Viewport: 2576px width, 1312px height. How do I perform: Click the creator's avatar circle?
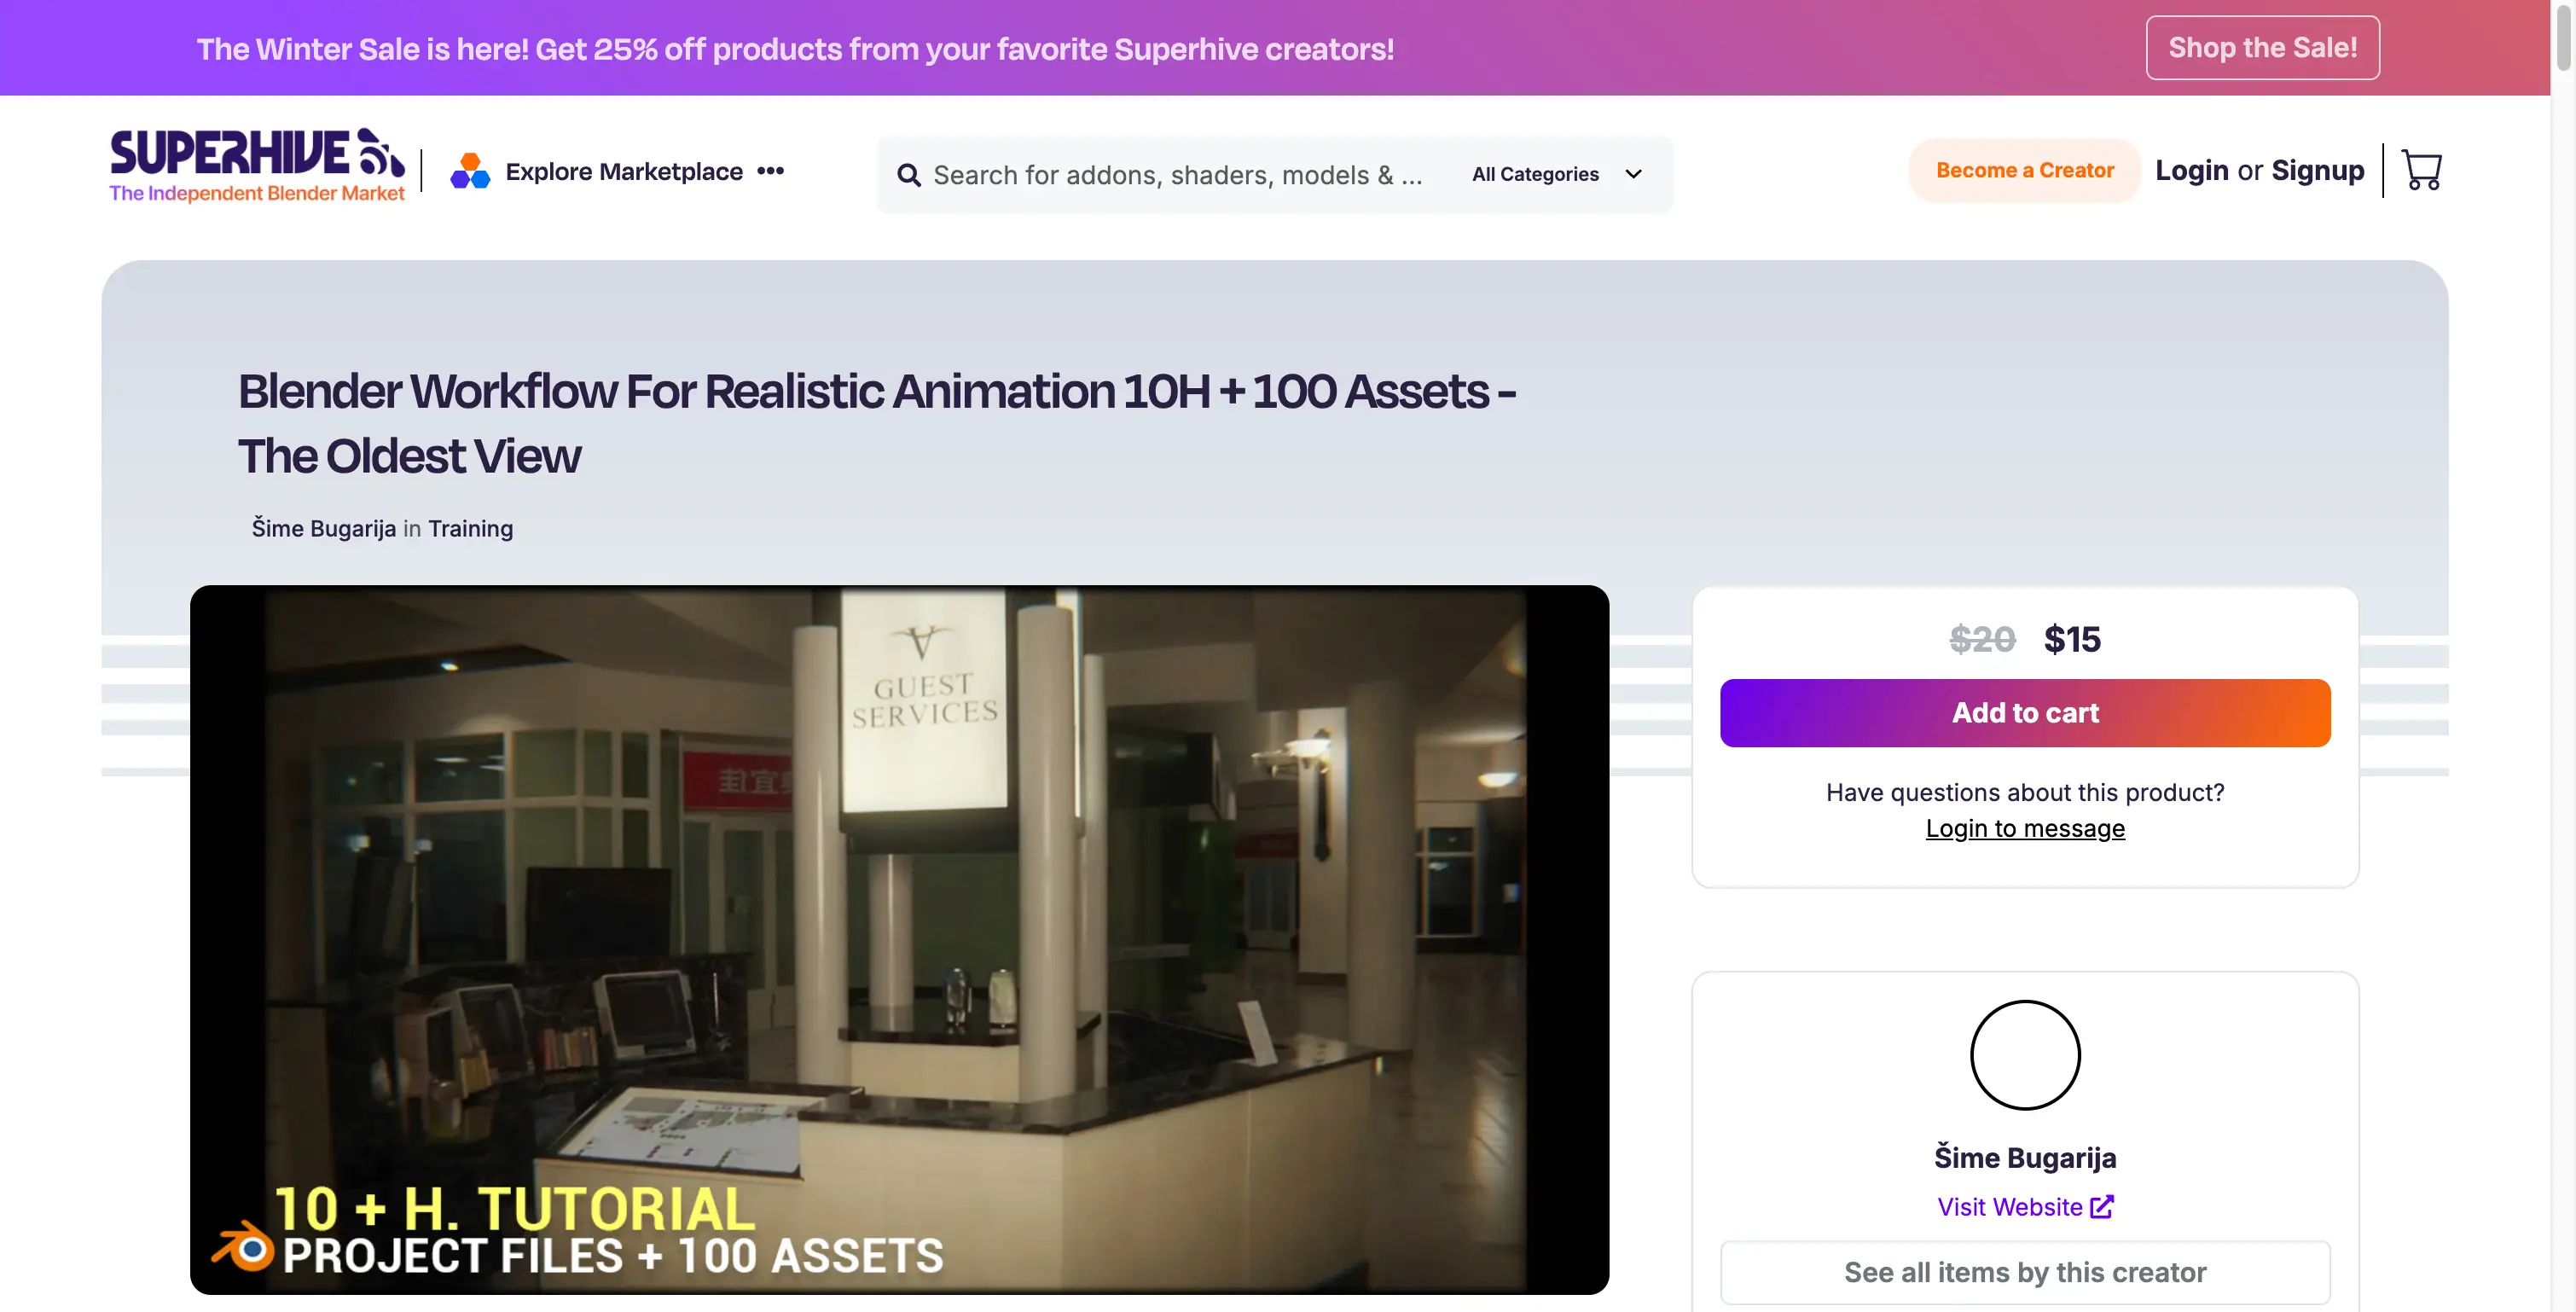[x=2025, y=1054]
